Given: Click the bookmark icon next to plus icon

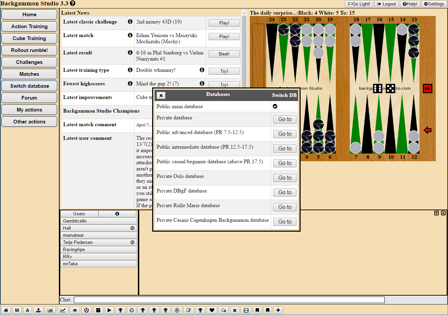Looking at the screenshot, I should [x=268, y=310].
